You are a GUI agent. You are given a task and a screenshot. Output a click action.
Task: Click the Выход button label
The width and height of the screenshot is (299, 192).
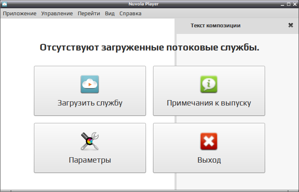(x=209, y=160)
